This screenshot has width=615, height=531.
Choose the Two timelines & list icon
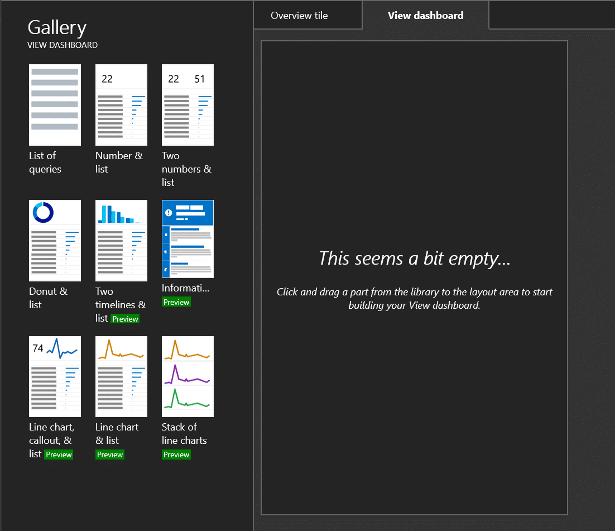coord(121,241)
